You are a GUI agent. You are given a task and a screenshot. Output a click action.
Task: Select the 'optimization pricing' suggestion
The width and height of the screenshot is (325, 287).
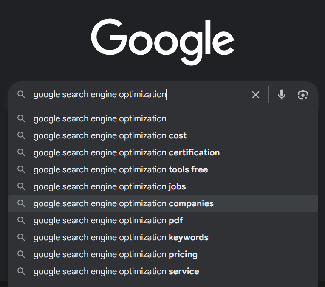click(x=116, y=254)
